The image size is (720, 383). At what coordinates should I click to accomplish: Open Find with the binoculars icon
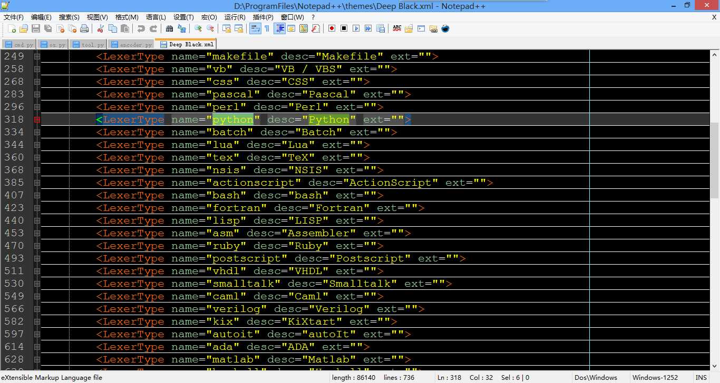[x=169, y=28]
